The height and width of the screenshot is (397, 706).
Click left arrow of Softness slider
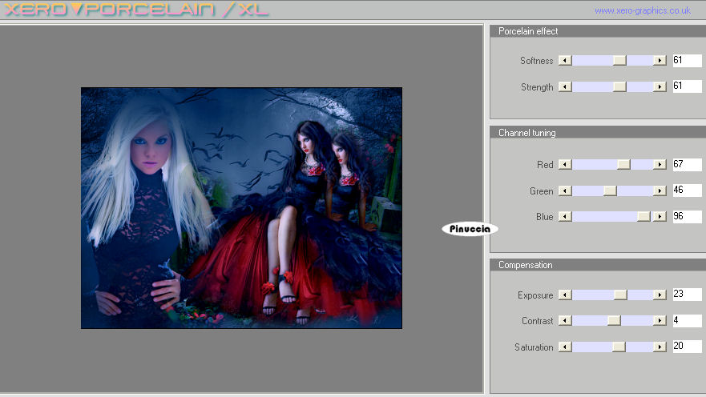[x=565, y=60]
